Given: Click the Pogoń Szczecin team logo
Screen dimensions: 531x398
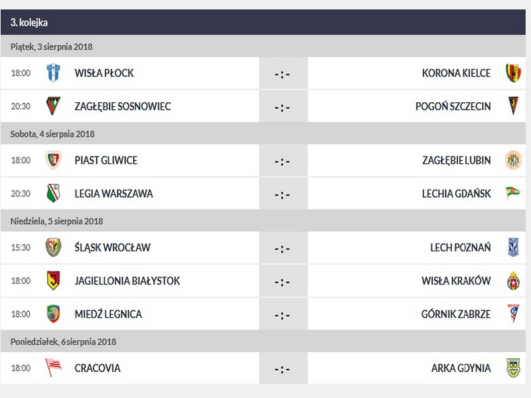Looking at the screenshot, I should click(512, 106).
